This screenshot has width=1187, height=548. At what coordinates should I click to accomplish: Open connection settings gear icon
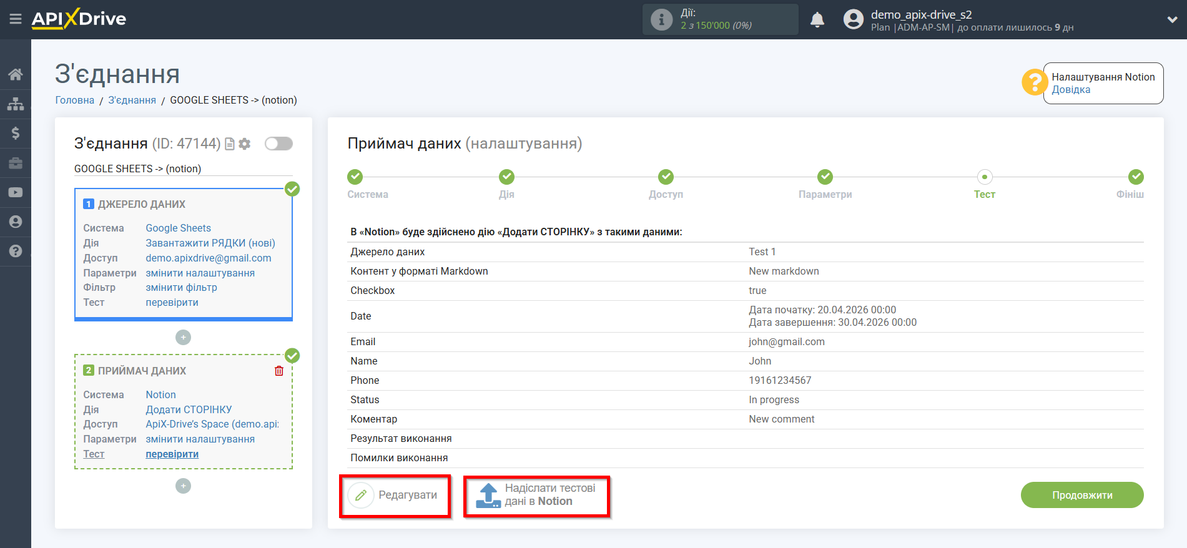click(x=245, y=144)
